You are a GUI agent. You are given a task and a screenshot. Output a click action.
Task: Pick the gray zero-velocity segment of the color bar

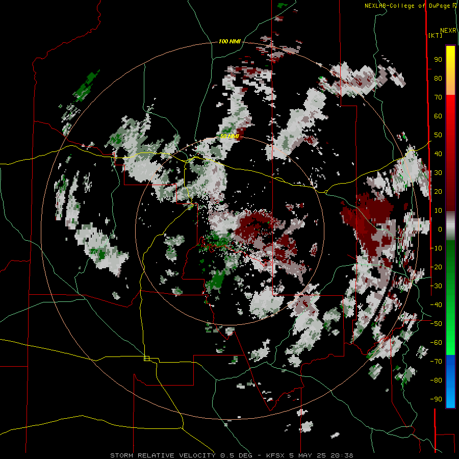click(450, 226)
